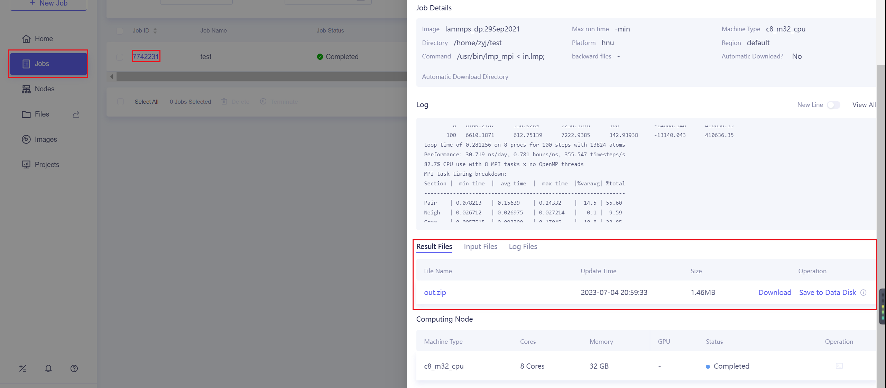The width and height of the screenshot is (886, 388).
Task: Click info icon beside Save to Data Disk
Action: click(x=864, y=293)
